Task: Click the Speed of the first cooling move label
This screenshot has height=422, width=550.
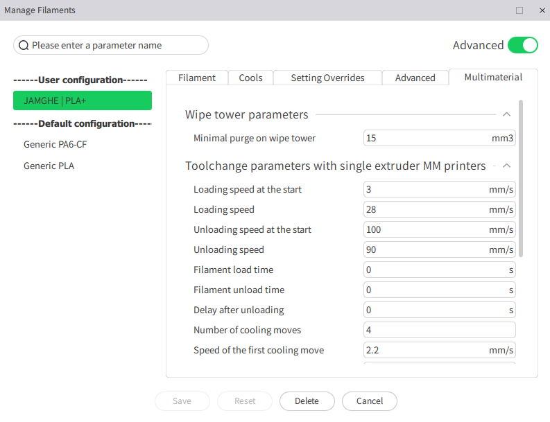Action: click(x=259, y=350)
